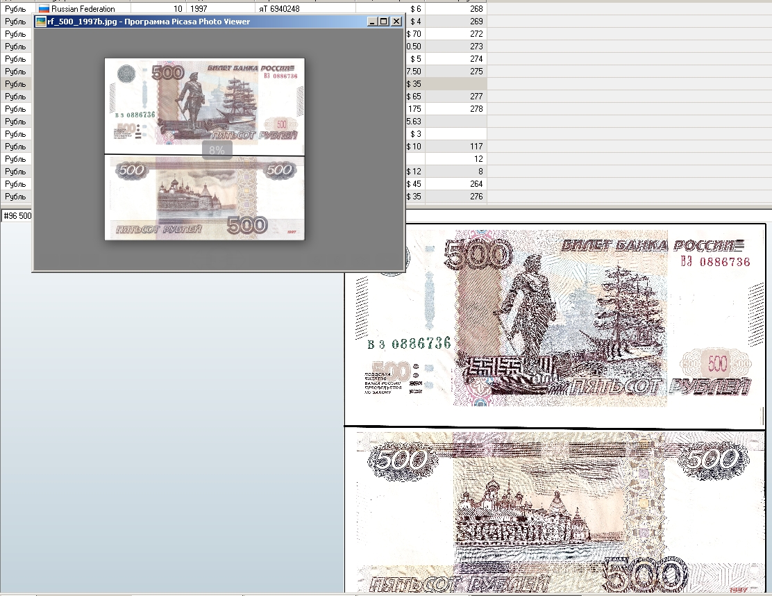This screenshot has height=596, width=772.
Task: Select the '269' cell
Action: pyautogui.click(x=456, y=21)
